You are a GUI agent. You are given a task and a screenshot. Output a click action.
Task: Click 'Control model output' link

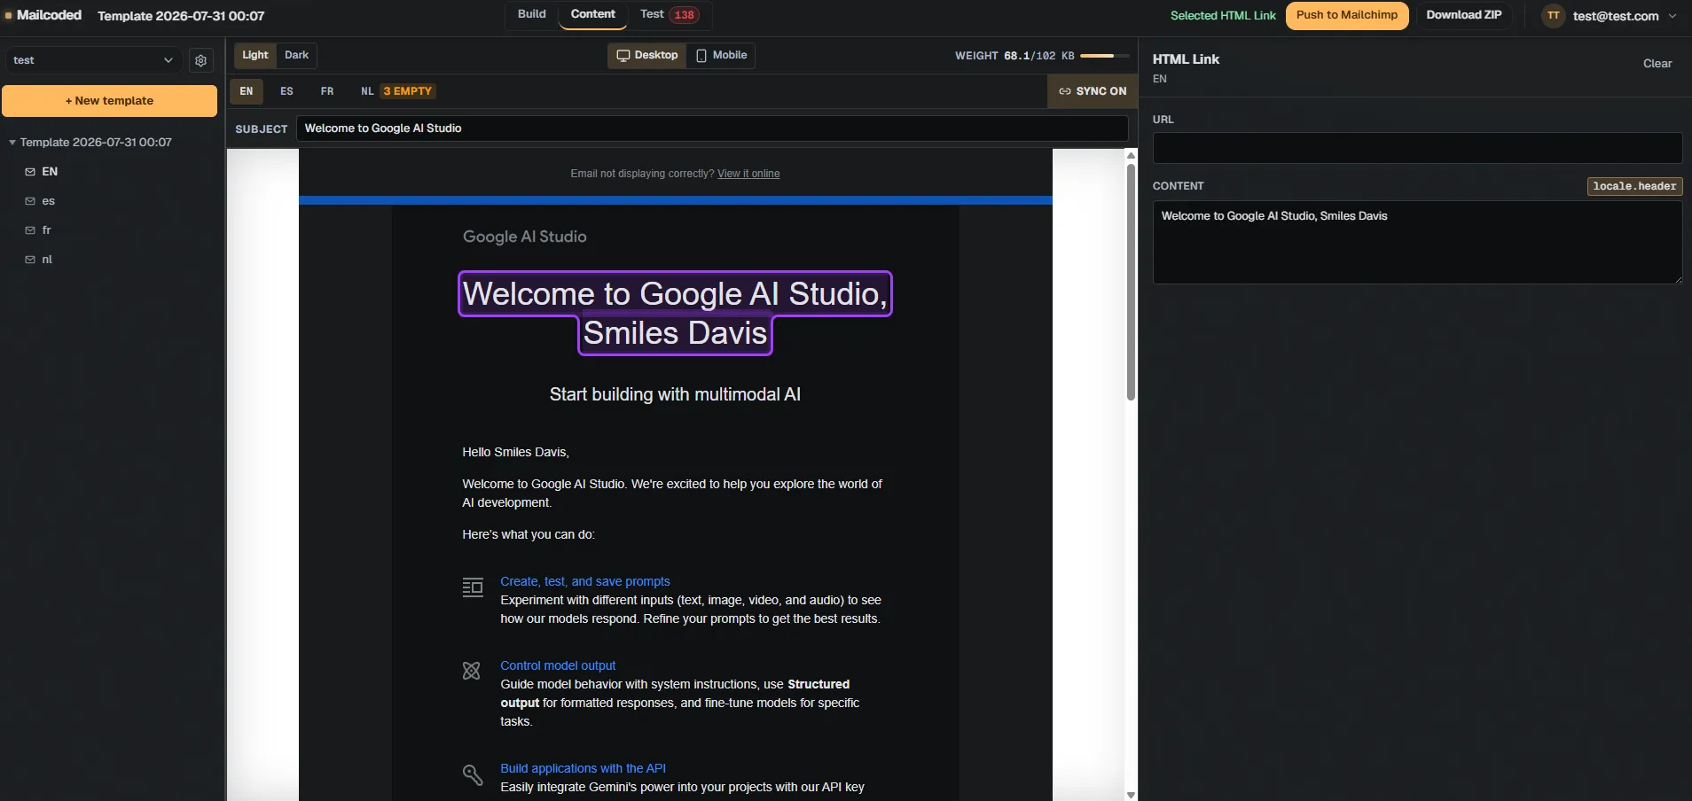pyautogui.click(x=558, y=665)
